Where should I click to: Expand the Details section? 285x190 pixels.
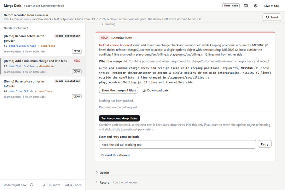tap(103, 173)
